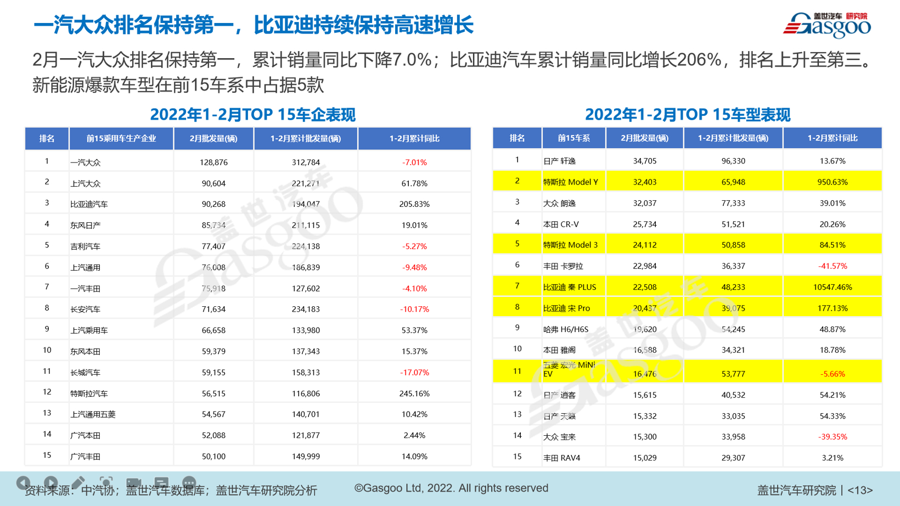Screen dimensions: 900x506
Task: Select the highlighted 比亚迪 秦 PLUS cell
Action: pyautogui.click(x=573, y=287)
